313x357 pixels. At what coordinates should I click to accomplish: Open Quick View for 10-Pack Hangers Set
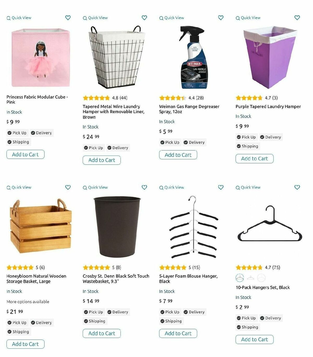click(248, 187)
